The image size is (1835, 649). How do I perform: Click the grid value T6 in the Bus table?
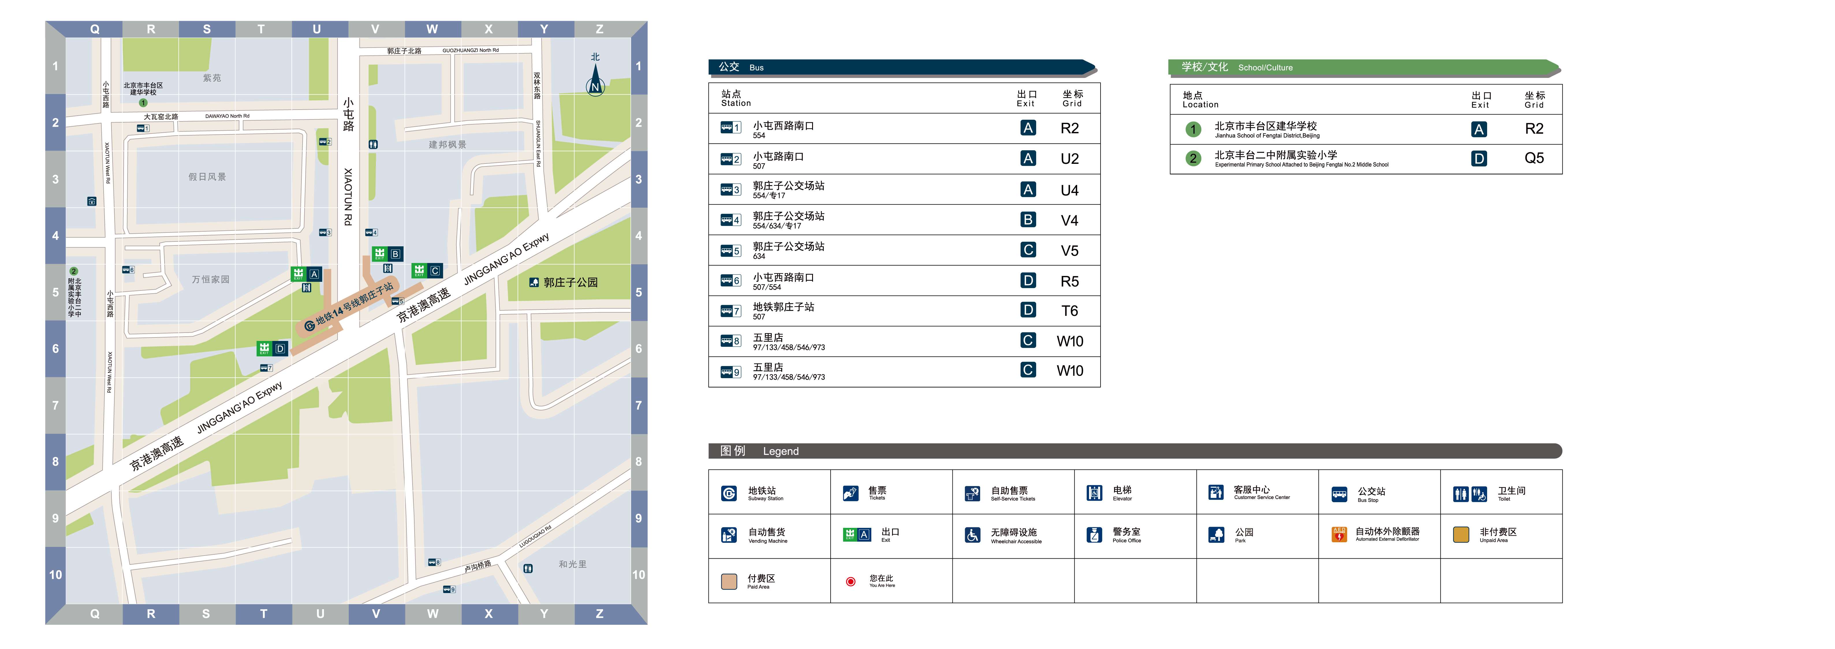1069,311
